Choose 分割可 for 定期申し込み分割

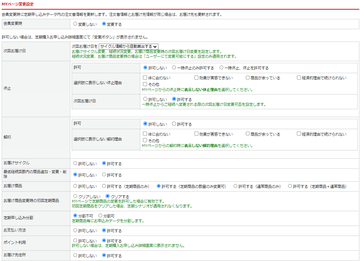[x=100, y=216]
